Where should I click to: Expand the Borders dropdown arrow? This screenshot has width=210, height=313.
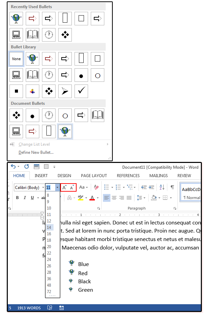(x=171, y=198)
